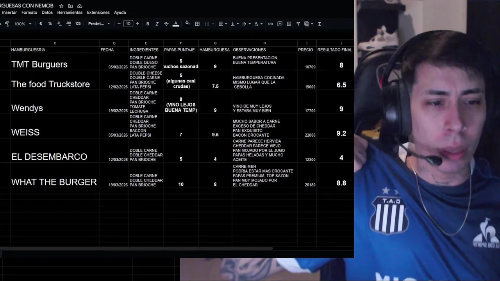
Task: Toggle strikethrough formatting
Action: pos(166,24)
